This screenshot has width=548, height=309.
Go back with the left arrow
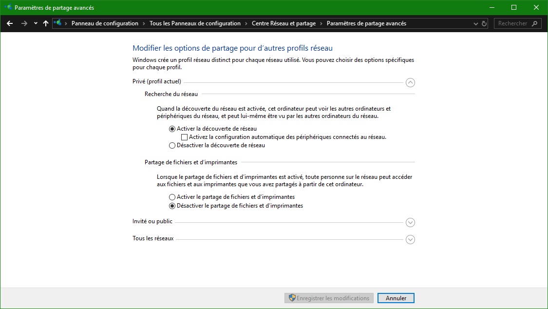10,23
